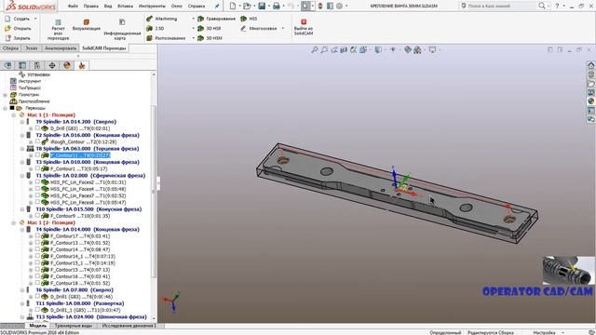Open the Правка menu
Screen dimensions: 596x335
point(91,7)
